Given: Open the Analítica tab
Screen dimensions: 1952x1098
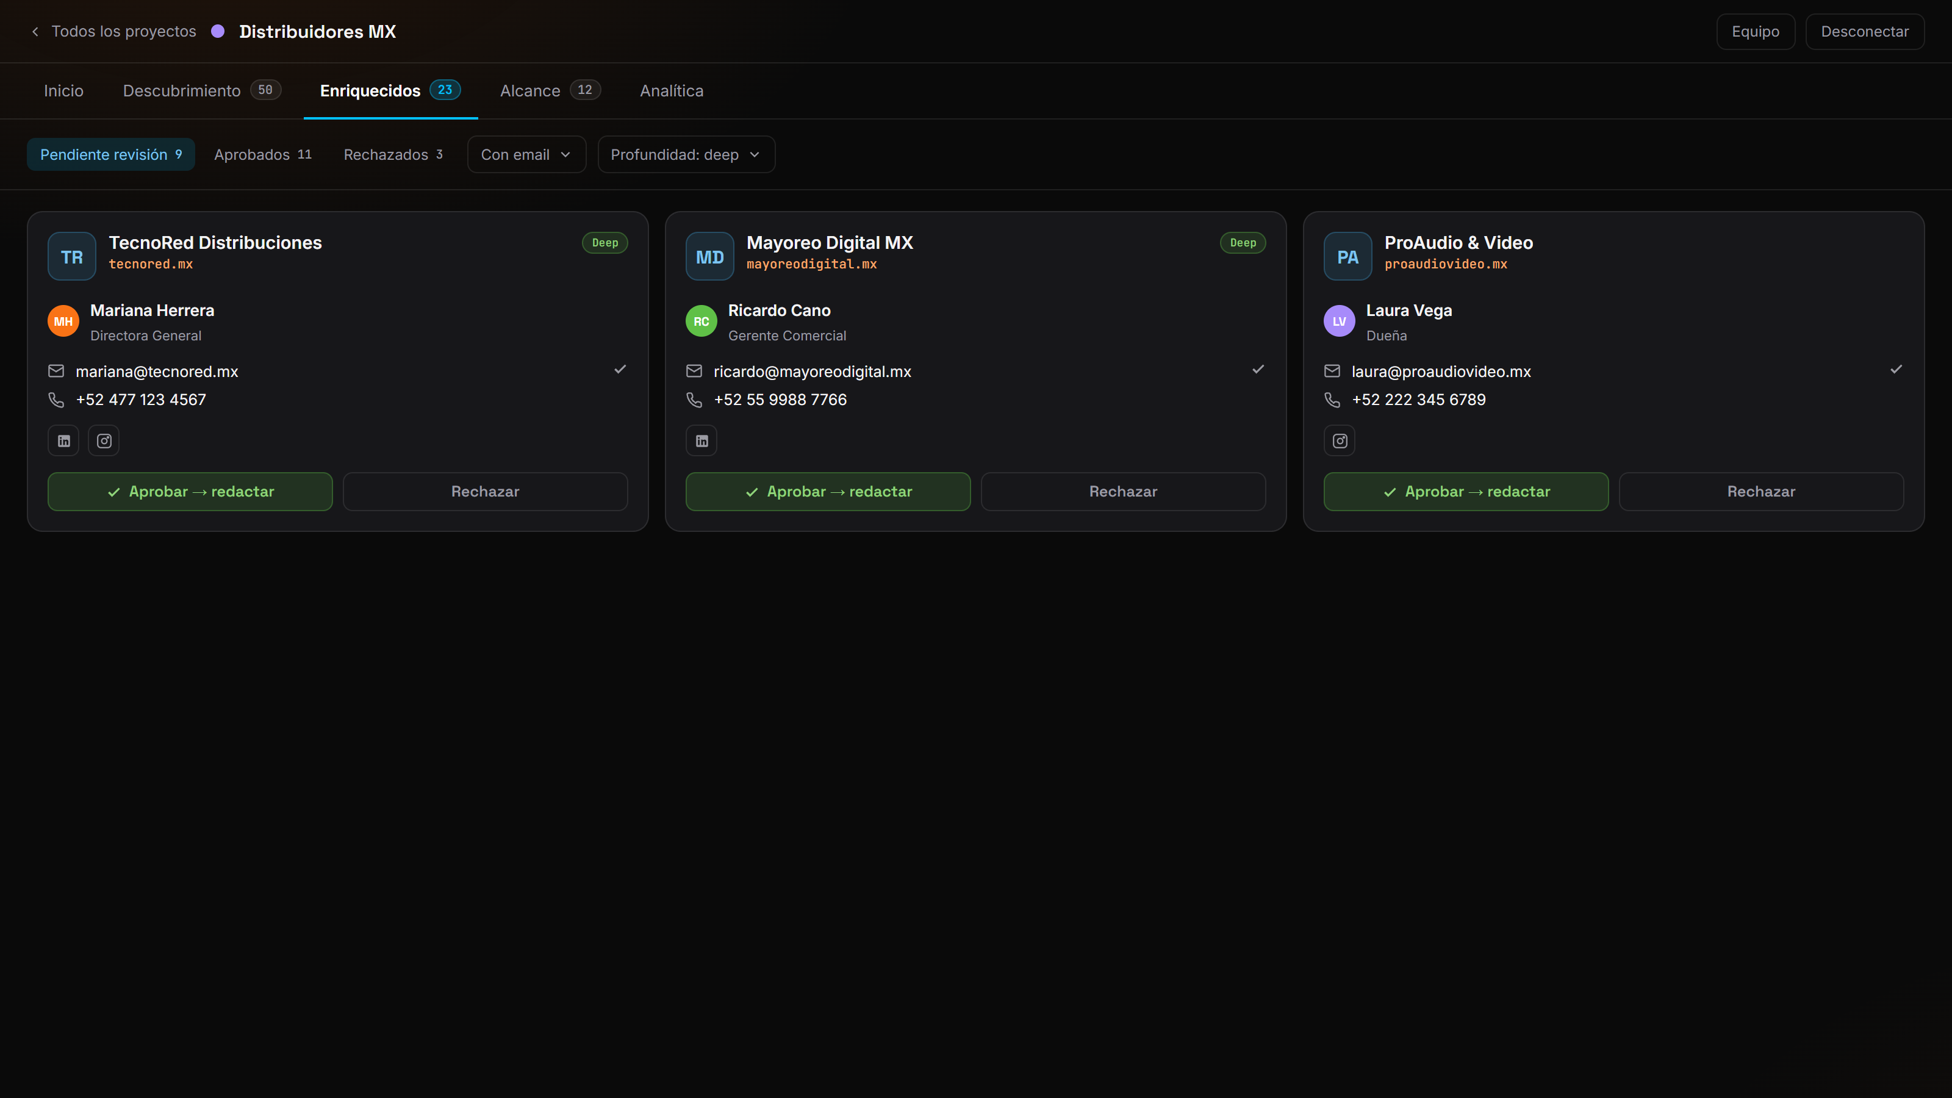Looking at the screenshot, I should coord(672,91).
